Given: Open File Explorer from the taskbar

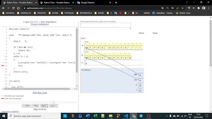Looking at the screenshot, I should pos(111,116).
